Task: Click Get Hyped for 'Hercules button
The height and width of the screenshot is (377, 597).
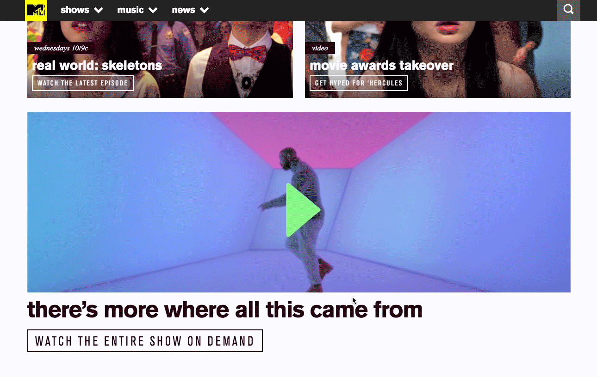Action: point(359,83)
